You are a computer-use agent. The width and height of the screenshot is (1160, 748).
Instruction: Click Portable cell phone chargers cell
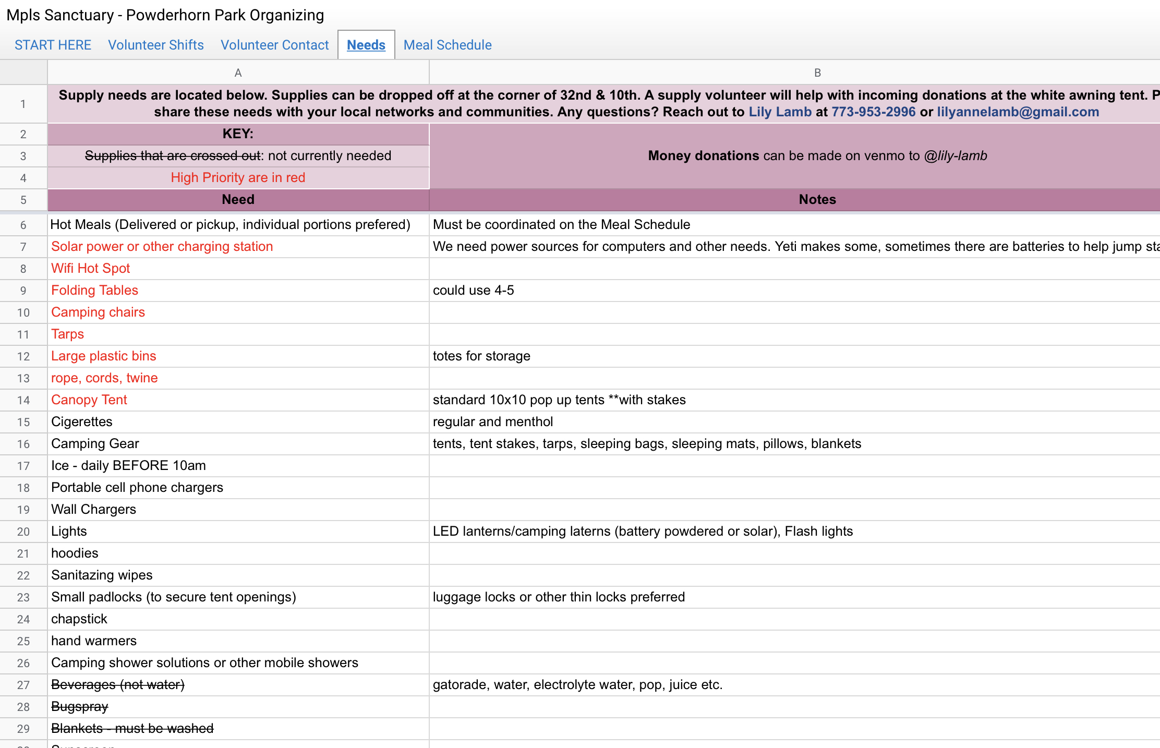click(x=238, y=488)
